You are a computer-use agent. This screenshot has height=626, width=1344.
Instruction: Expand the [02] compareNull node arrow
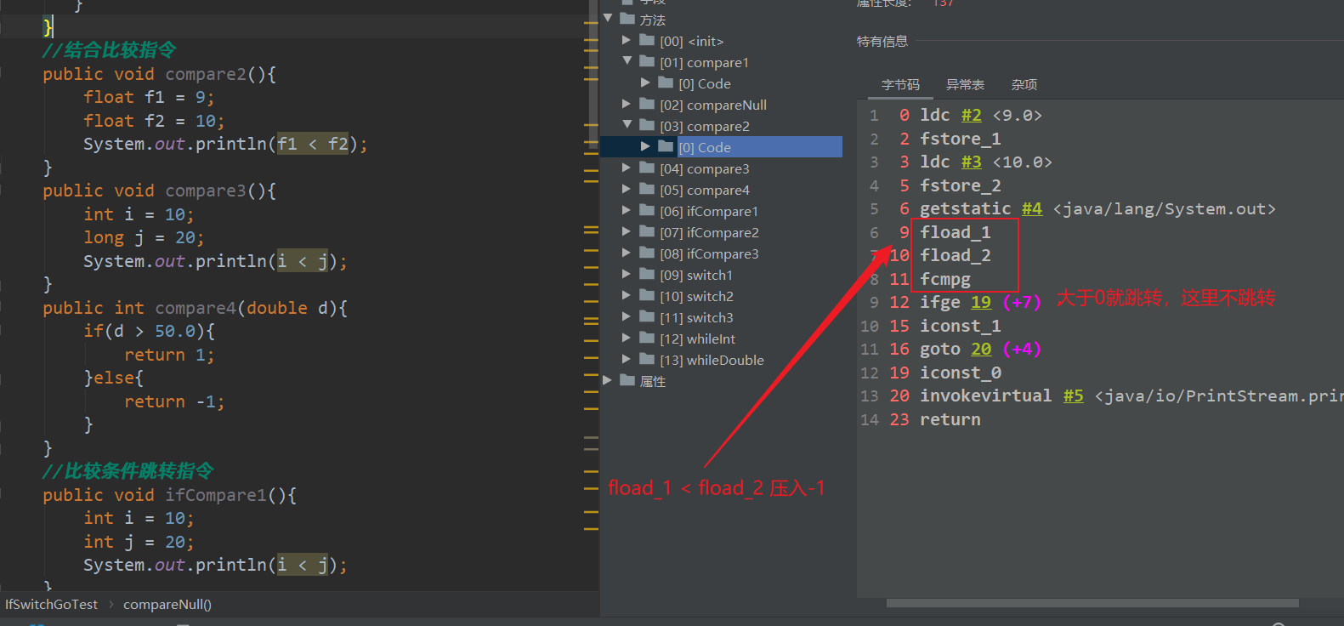coord(627,104)
